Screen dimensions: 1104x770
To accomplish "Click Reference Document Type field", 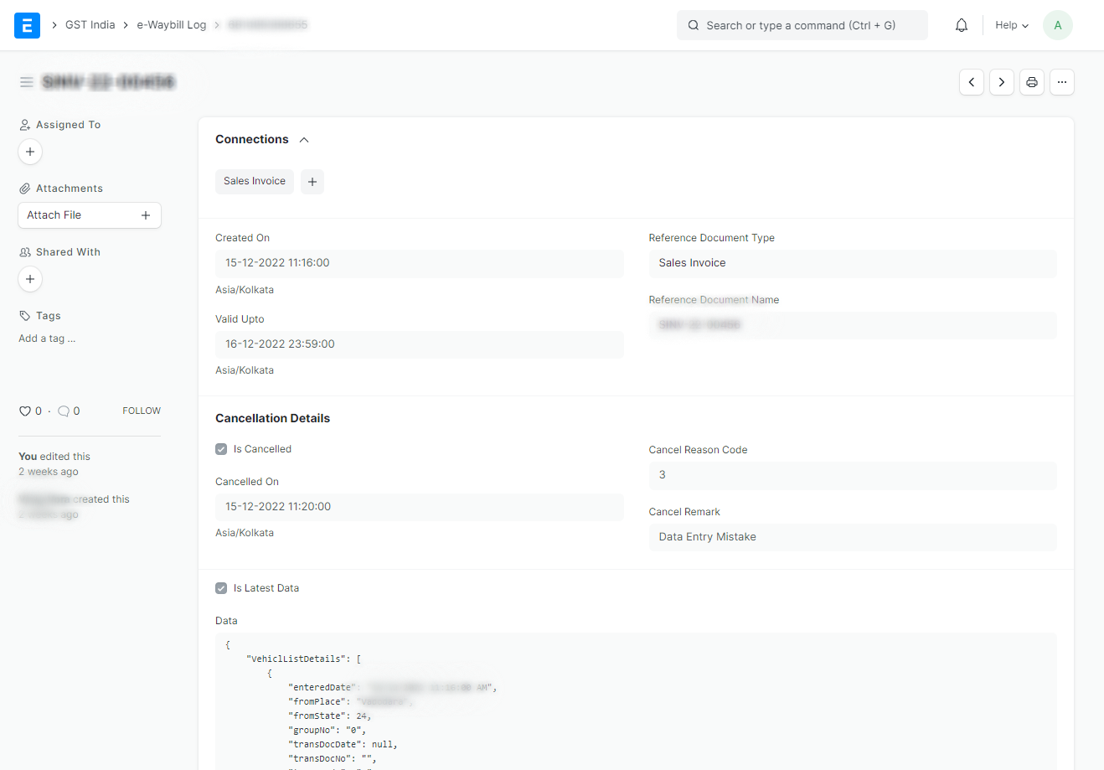I will click(853, 263).
